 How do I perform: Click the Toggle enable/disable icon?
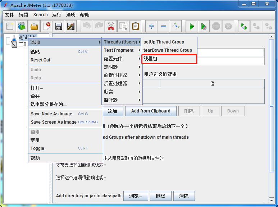[176, 26]
